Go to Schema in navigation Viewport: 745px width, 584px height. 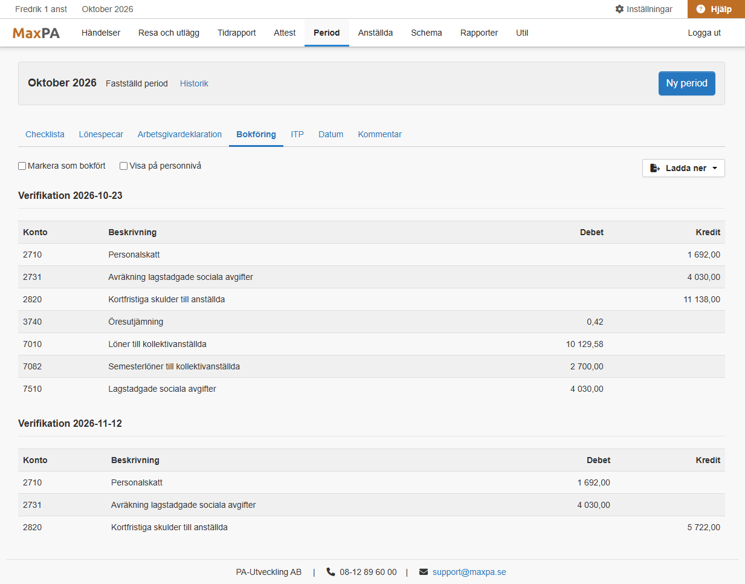[x=427, y=33]
